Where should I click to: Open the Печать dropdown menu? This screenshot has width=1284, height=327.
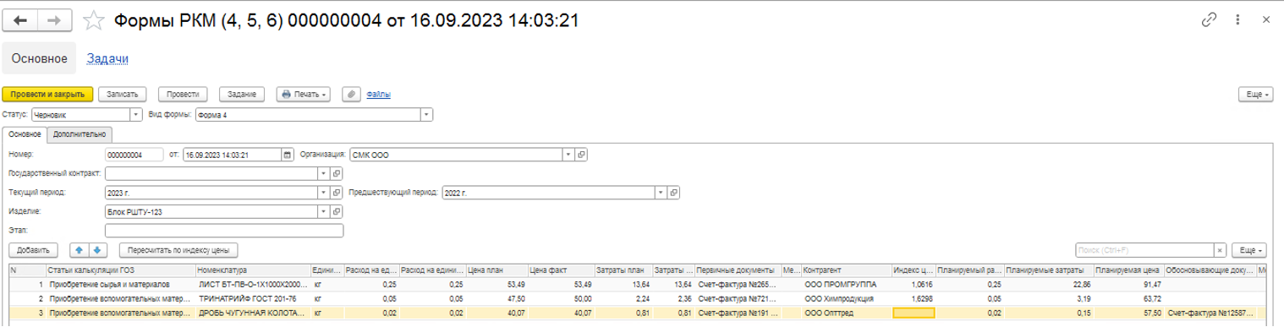point(303,95)
